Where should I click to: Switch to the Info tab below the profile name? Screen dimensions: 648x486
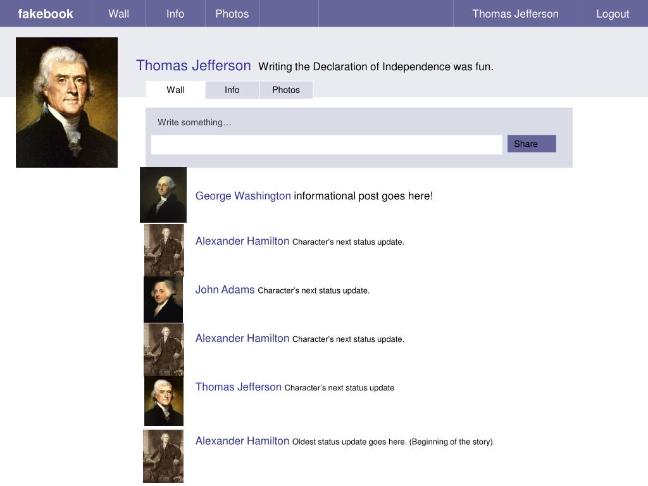pyautogui.click(x=232, y=90)
